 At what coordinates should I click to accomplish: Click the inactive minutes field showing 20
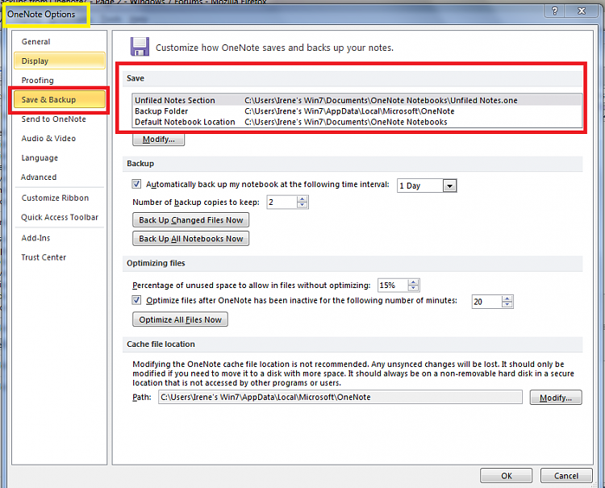click(x=487, y=302)
